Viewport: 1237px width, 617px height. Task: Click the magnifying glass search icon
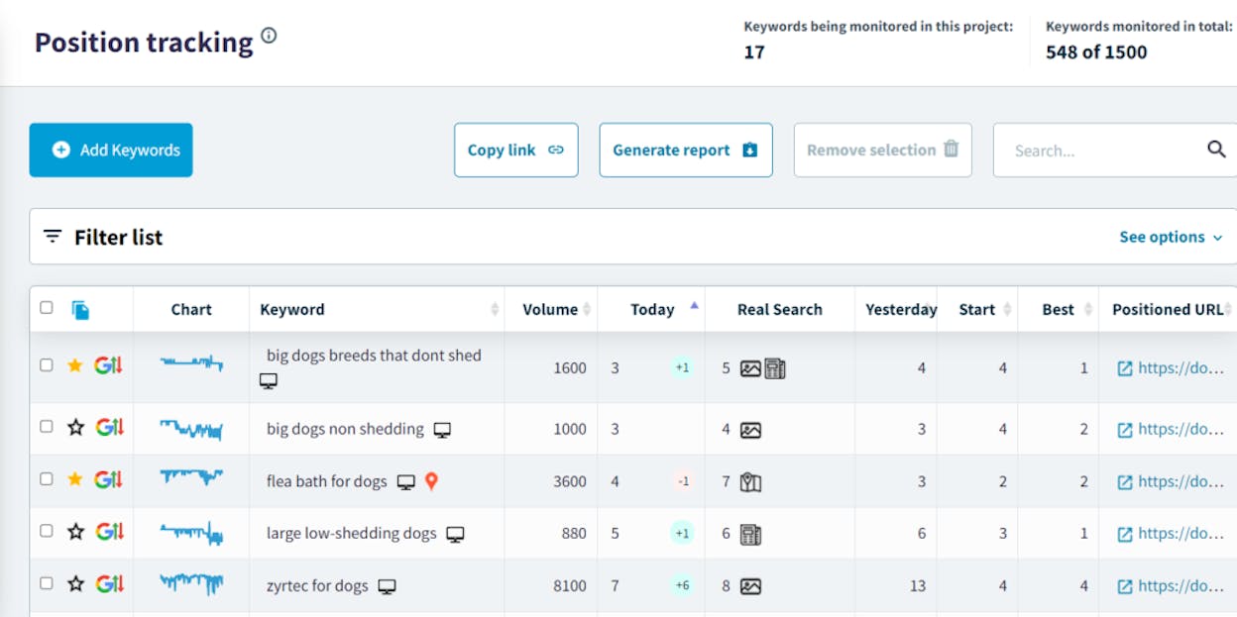click(1216, 150)
